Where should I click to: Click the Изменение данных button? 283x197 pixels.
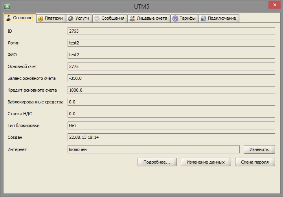206,162
